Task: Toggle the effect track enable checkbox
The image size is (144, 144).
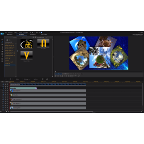Action: point(5,88)
